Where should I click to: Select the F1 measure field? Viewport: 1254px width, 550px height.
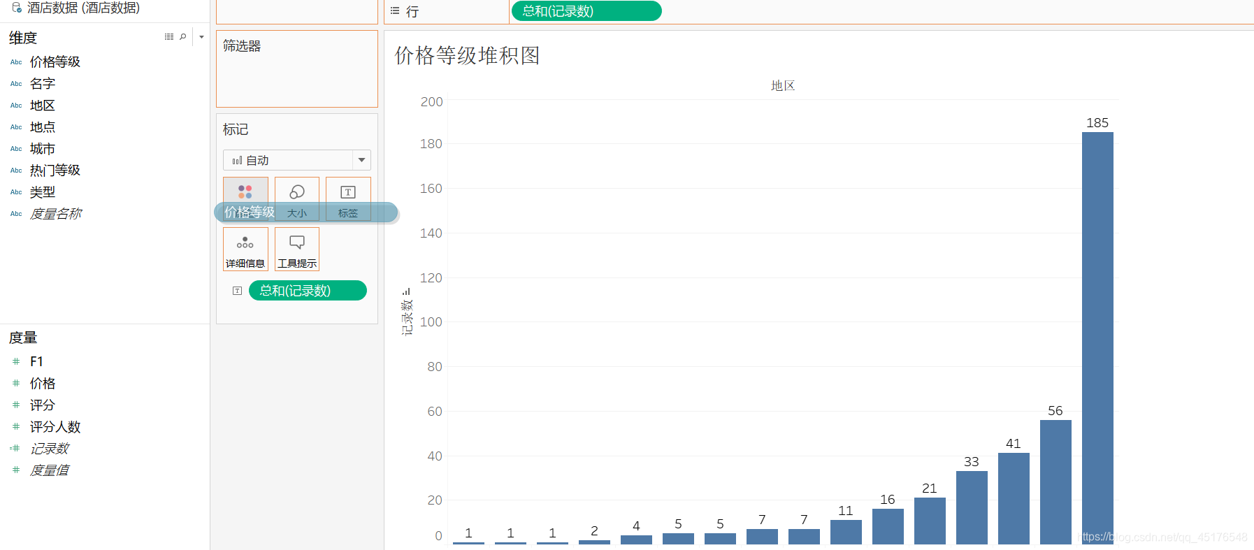36,361
